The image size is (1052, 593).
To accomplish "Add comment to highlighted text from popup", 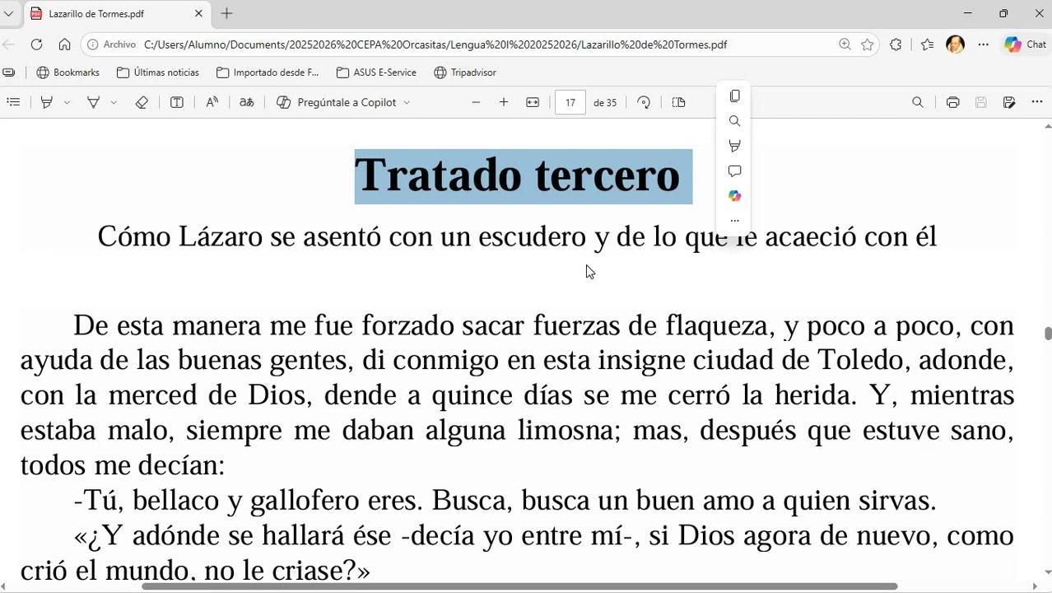I will 735,171.
